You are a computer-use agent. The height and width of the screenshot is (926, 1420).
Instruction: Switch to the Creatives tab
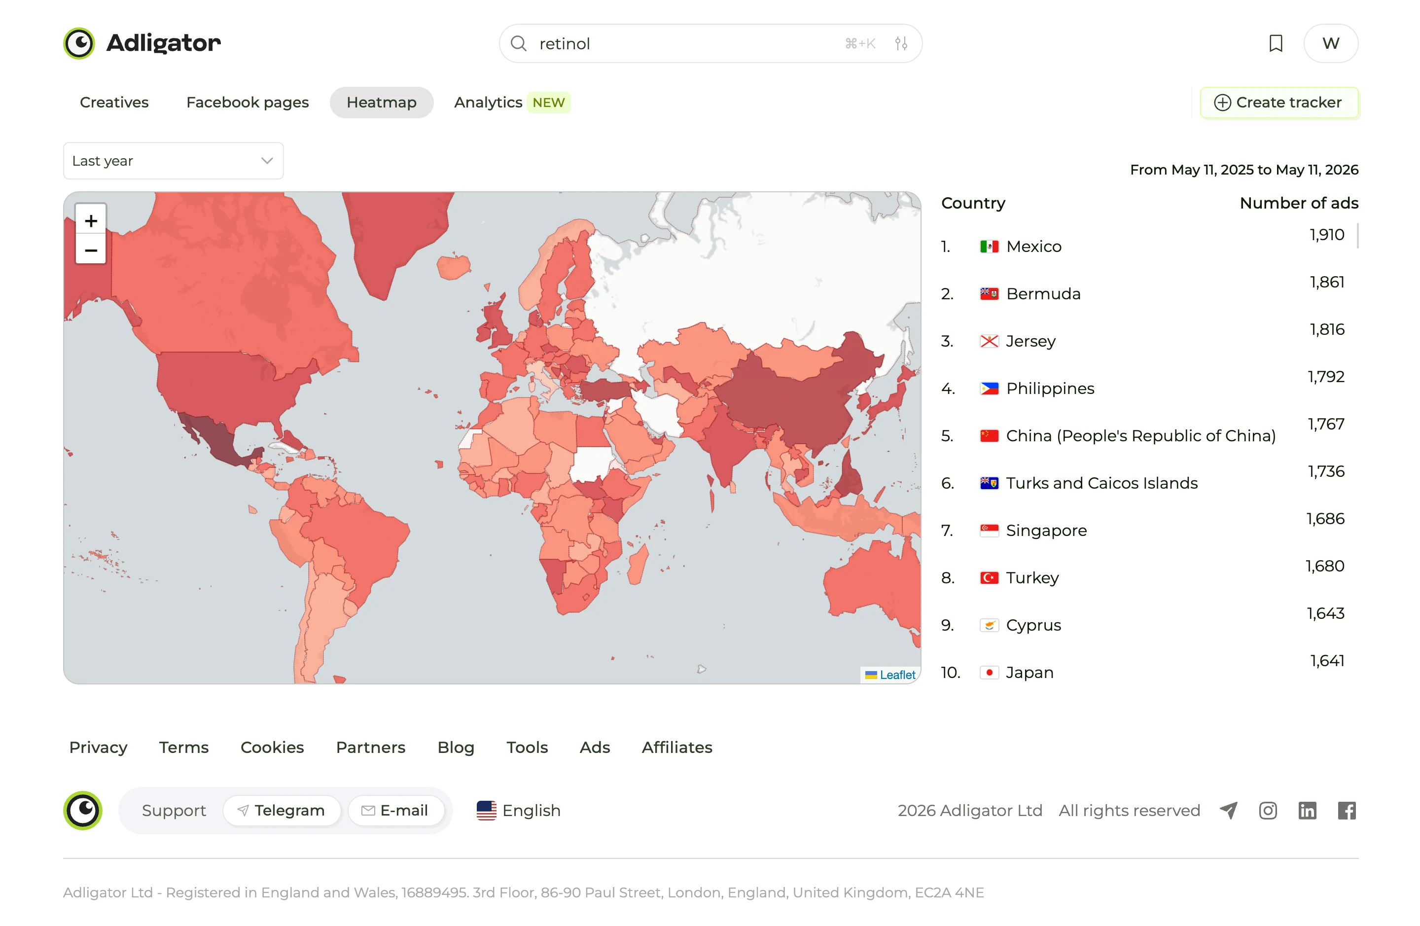[x=114, y=103]
